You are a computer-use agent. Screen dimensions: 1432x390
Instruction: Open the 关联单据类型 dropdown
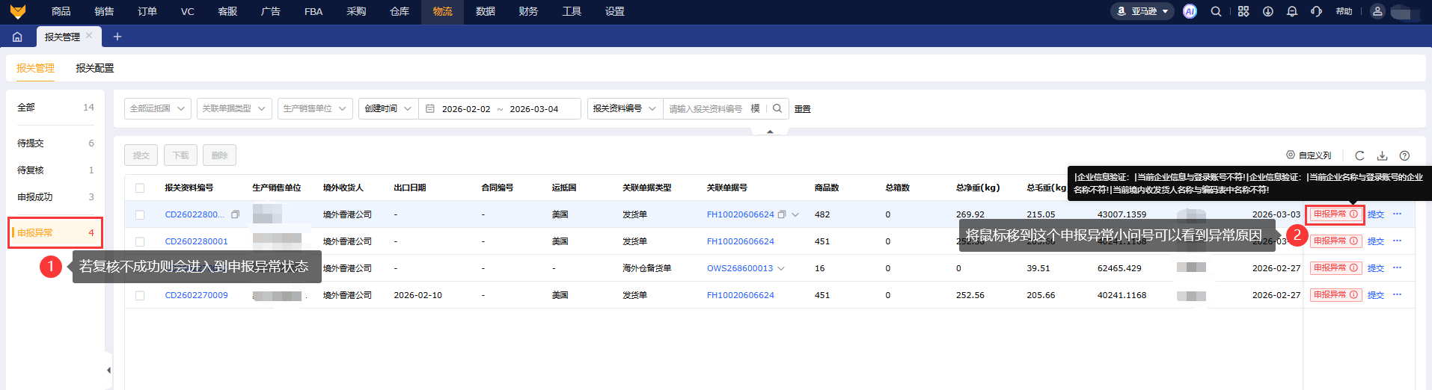[234, 108]
